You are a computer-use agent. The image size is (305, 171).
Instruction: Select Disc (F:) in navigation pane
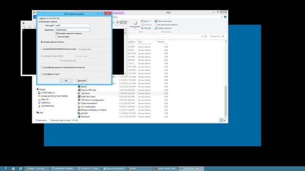[x=43, y=99]
